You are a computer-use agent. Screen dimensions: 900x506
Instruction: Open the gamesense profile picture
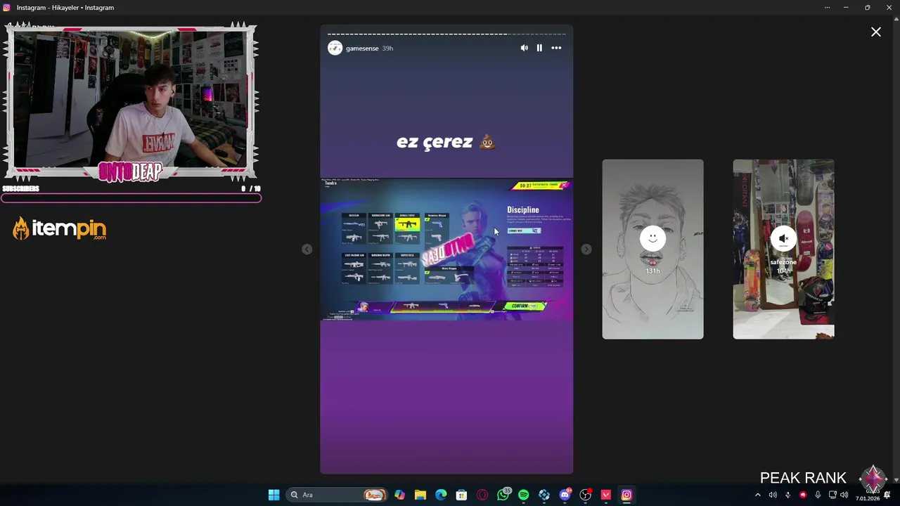coord(335,48)
